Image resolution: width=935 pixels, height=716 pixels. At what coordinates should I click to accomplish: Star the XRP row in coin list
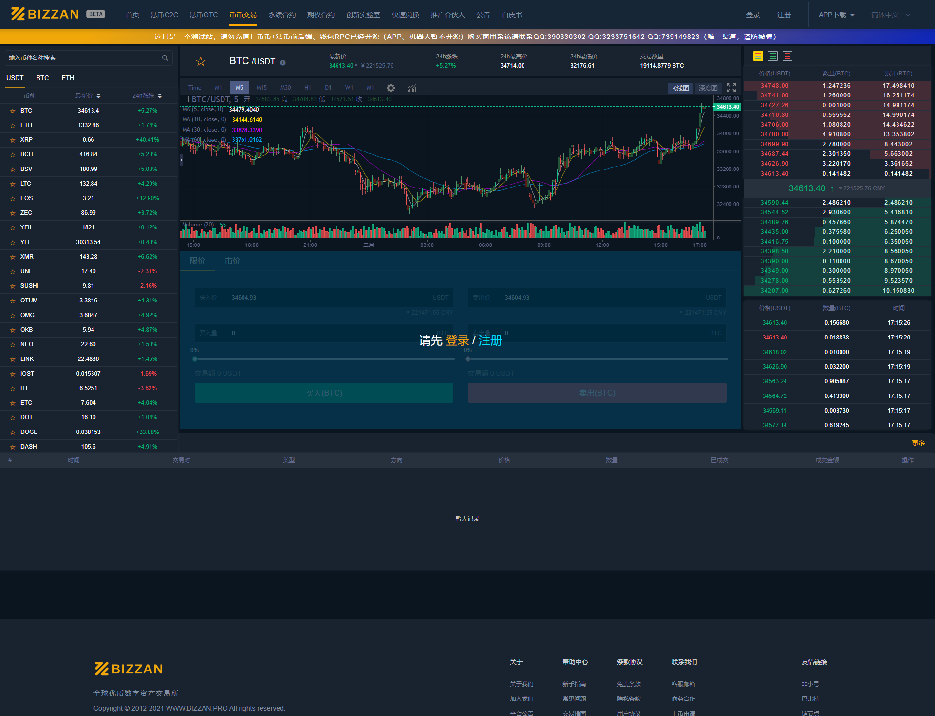[x=13, y=140]
